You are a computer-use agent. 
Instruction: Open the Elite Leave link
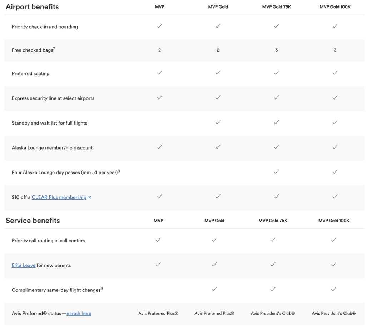[24, 265]
